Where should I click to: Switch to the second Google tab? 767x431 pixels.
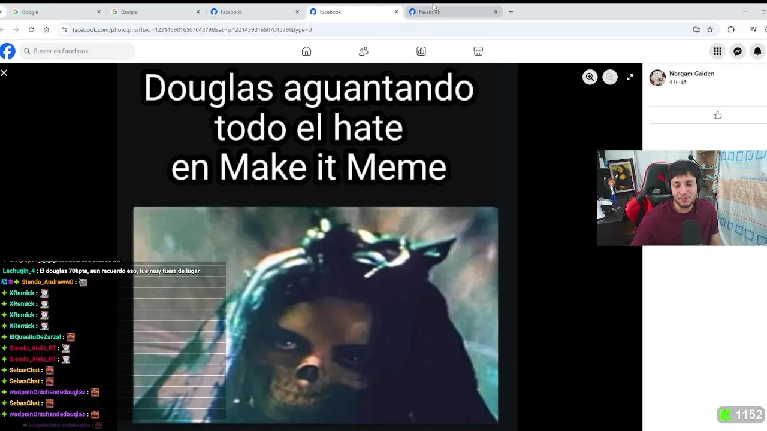click(x=155, y=11)
